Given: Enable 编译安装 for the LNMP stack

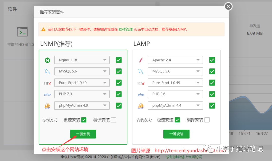Looking at the screenshot, I should (x=113, y=120).
